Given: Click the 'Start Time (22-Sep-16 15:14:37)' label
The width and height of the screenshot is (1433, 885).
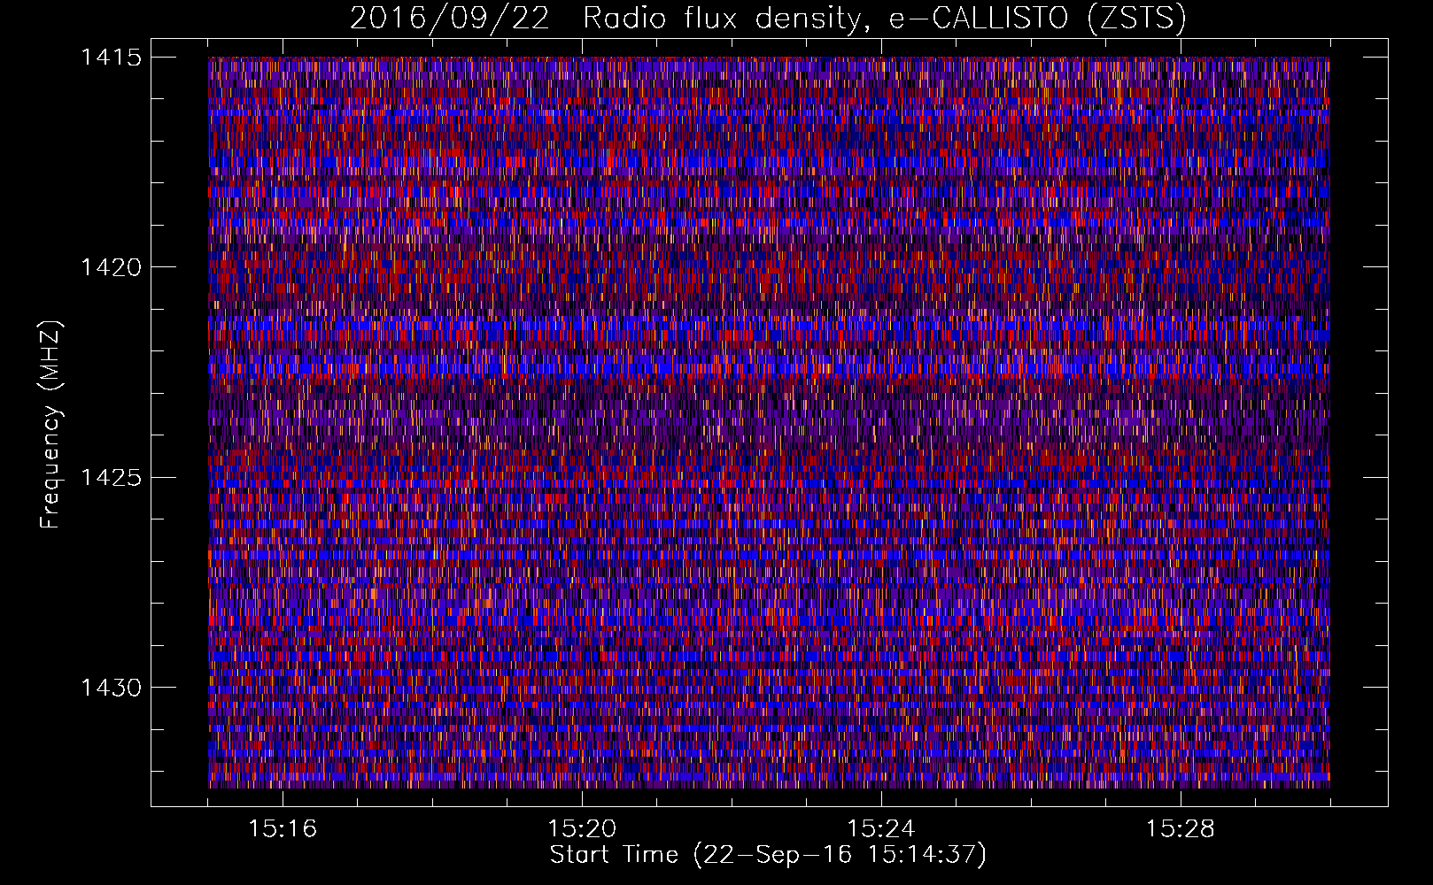Looking at the screenshot, I should tap(768, 856).
